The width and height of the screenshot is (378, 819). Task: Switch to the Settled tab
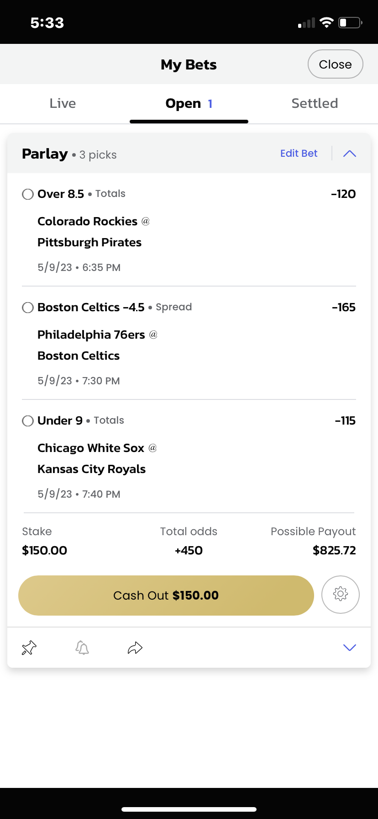[315, 103]
